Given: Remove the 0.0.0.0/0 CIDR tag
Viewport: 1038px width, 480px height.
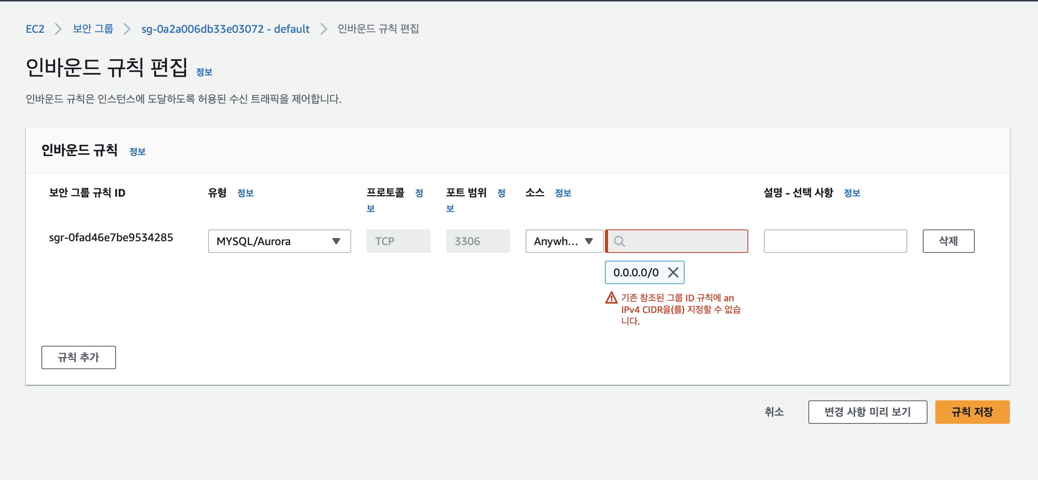Looking at the screenshot, I should [x=673, y=273].
